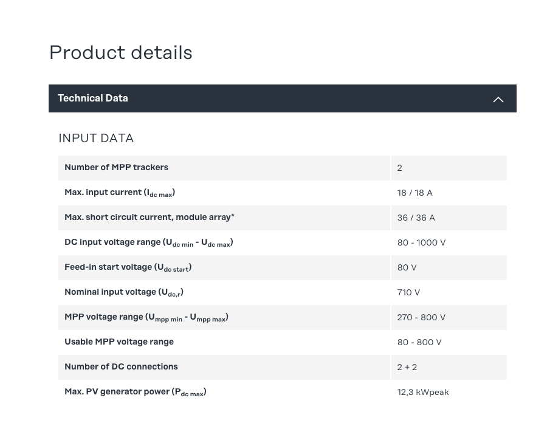Click the Feed-in start voltage label
This screenshot has height=426, width=533.
(x=128, y=267)
